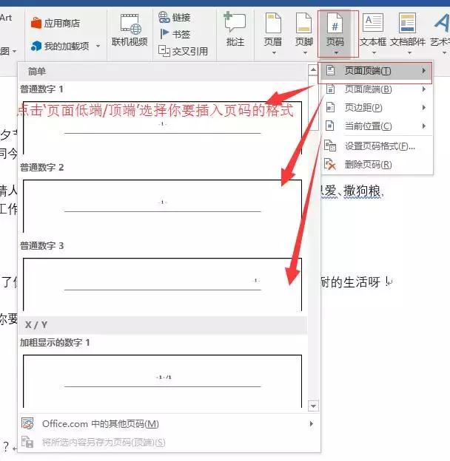Click the 简单 gallery section header
This screenshot has width=450, height=461.
tap(163, 72)
